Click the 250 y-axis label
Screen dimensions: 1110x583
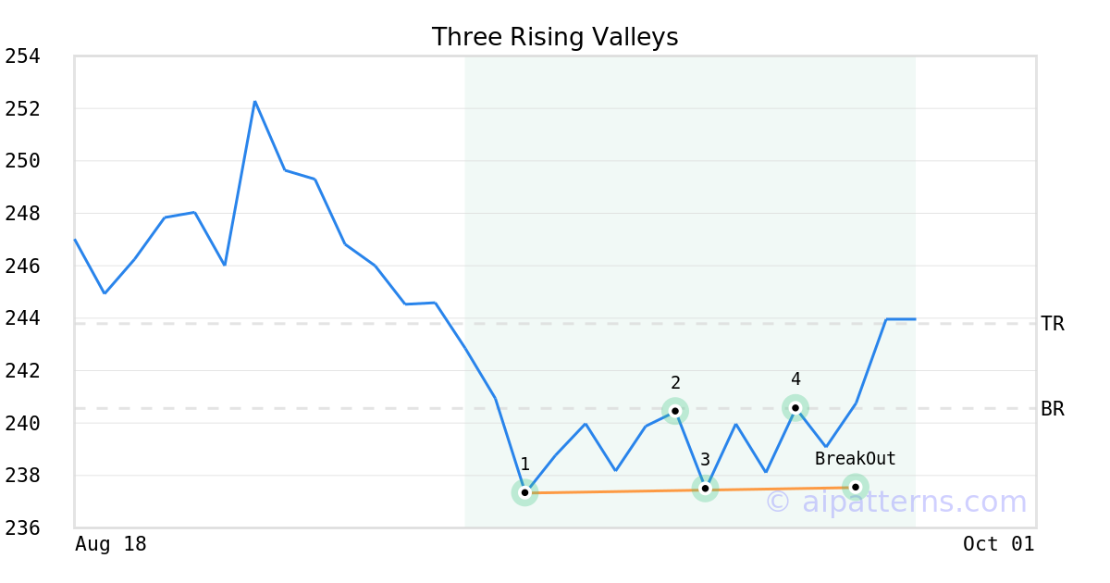pyautogui.click(x=23, y=161)
